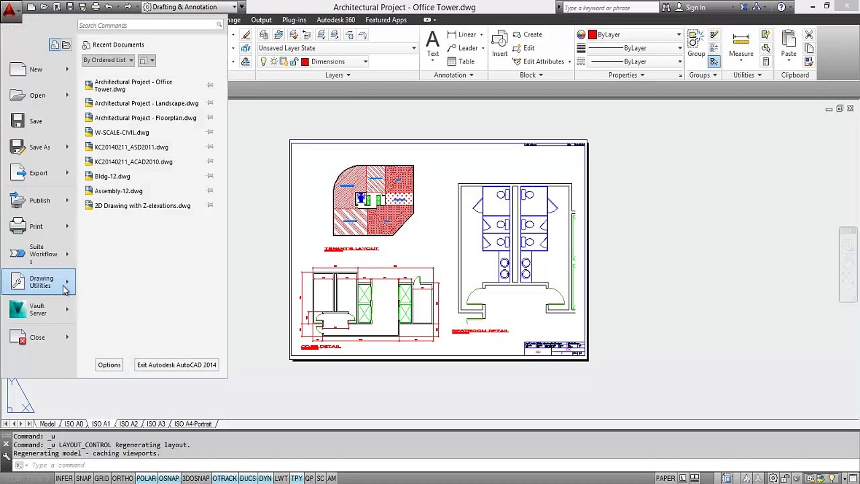Viewport: 860px width, 484px height.
Task: Click the red ByLayer color swatch
Action: 592,35
